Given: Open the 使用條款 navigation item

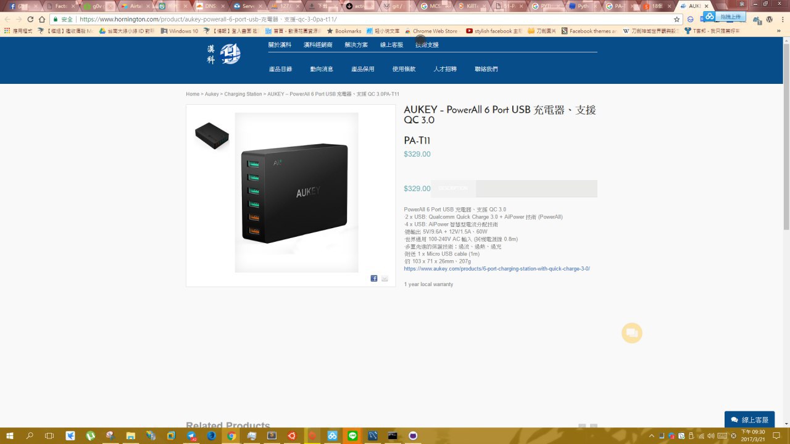Looking at the screenshot, I should pyautogui.click(x=404, y=69).
